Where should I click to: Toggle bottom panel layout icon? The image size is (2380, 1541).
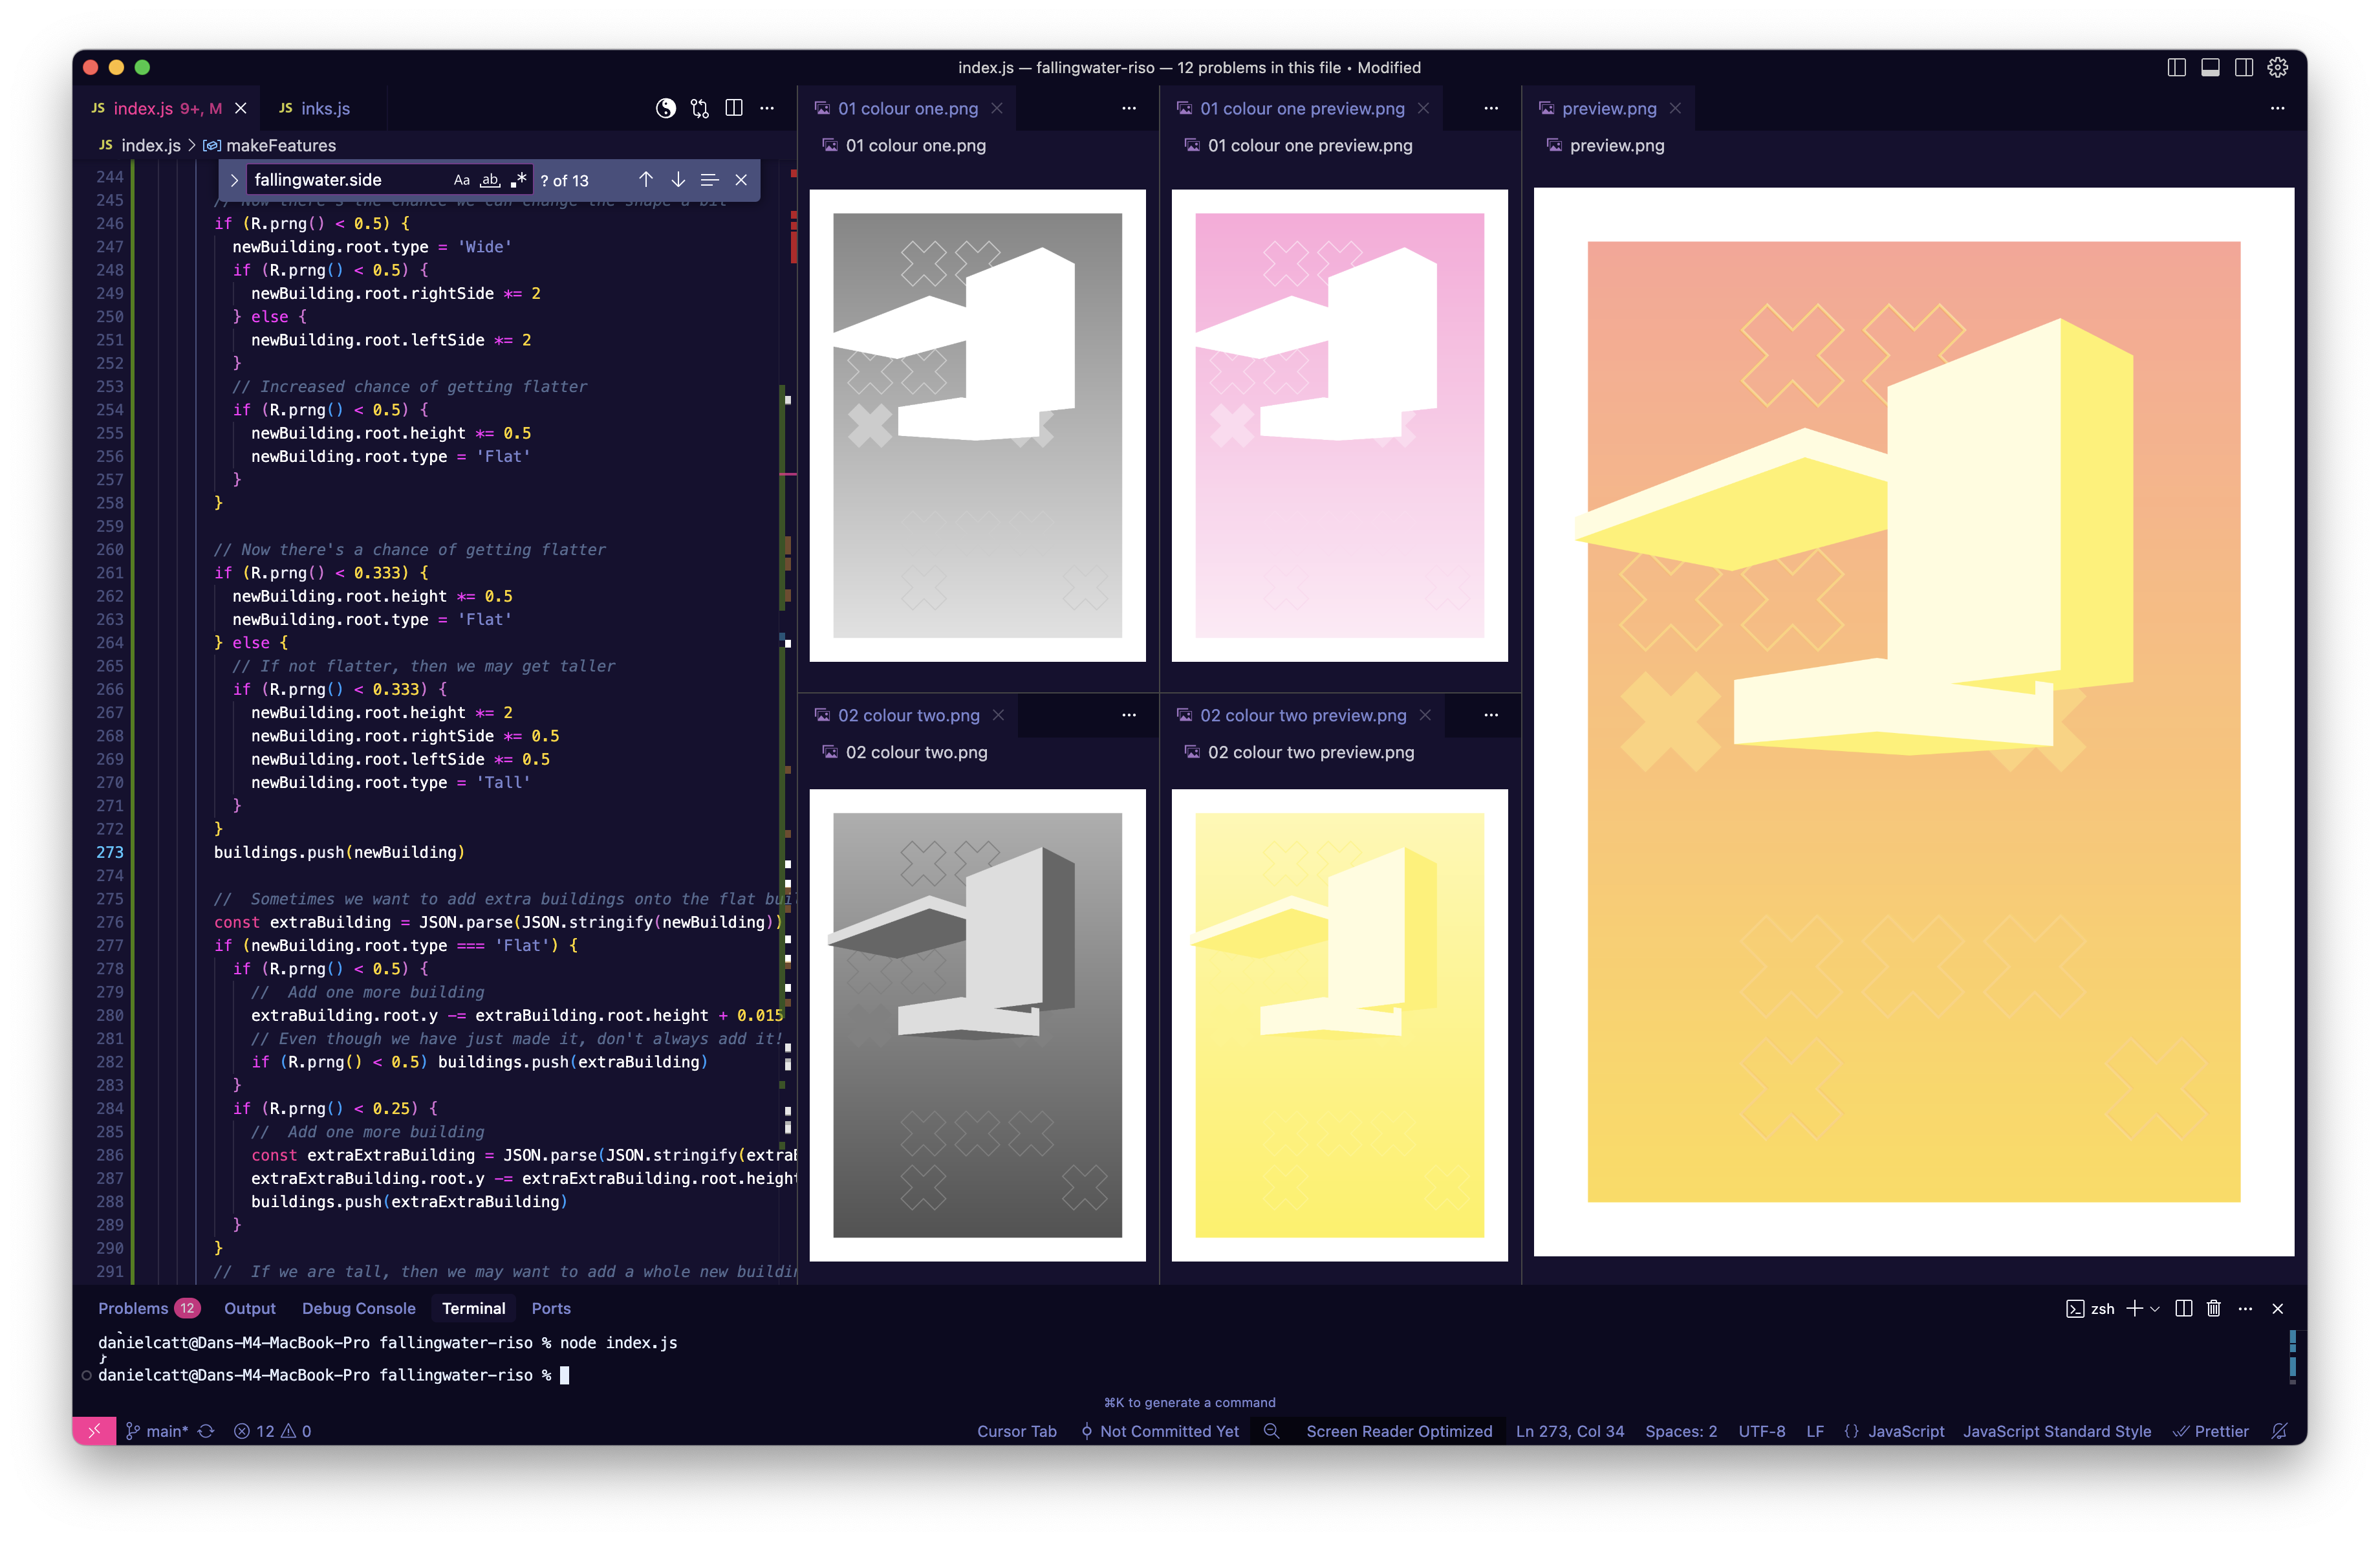click(x=2210, y=67)
